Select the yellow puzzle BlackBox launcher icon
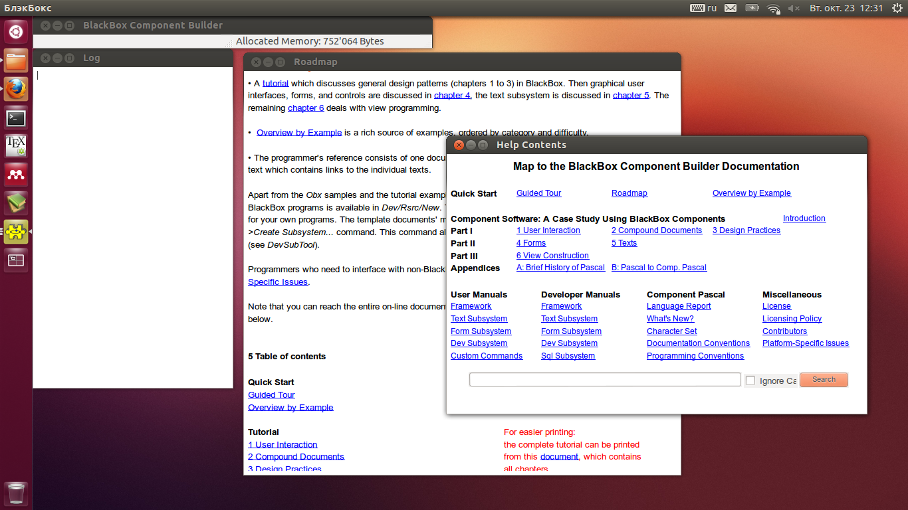The height and width of the screenshot is (510, 908). pos(16,232)
